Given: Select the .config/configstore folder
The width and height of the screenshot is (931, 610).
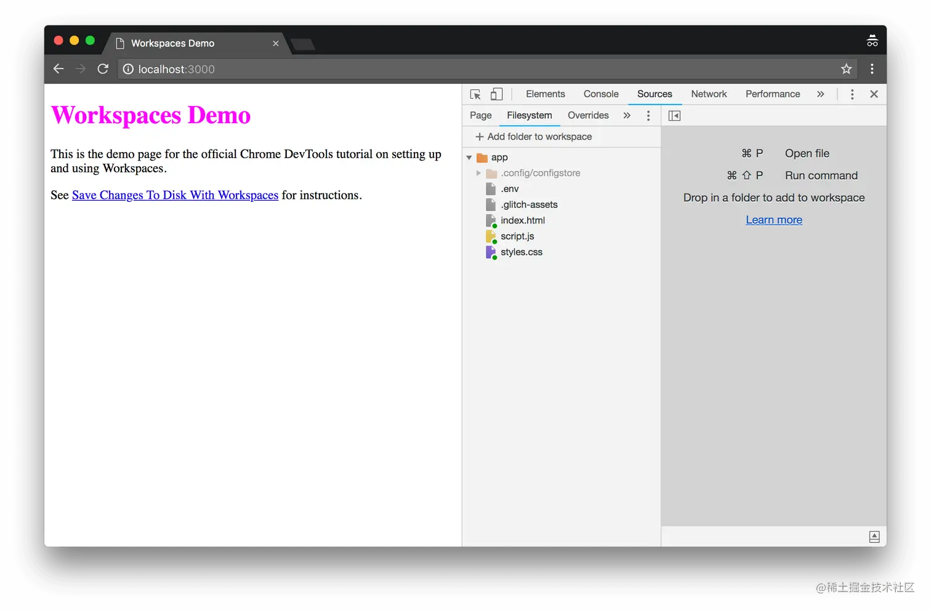Looking at the screenshot, I should (x=540, y=174).
